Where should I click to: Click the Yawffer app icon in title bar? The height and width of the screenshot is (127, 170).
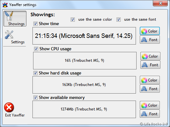(x=5, y=5)
